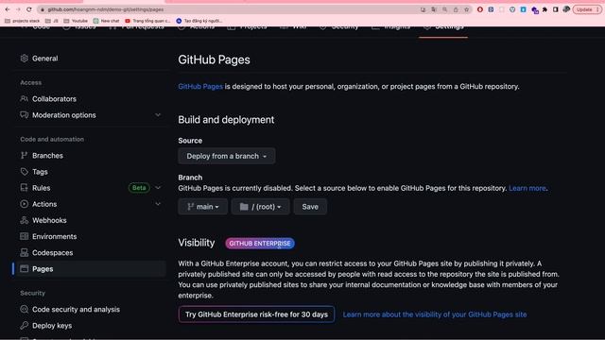The height and width of the screenshot is (340, 605).
Task: Expand the Moderation options chevron
Action: click(x=158, y=115)
